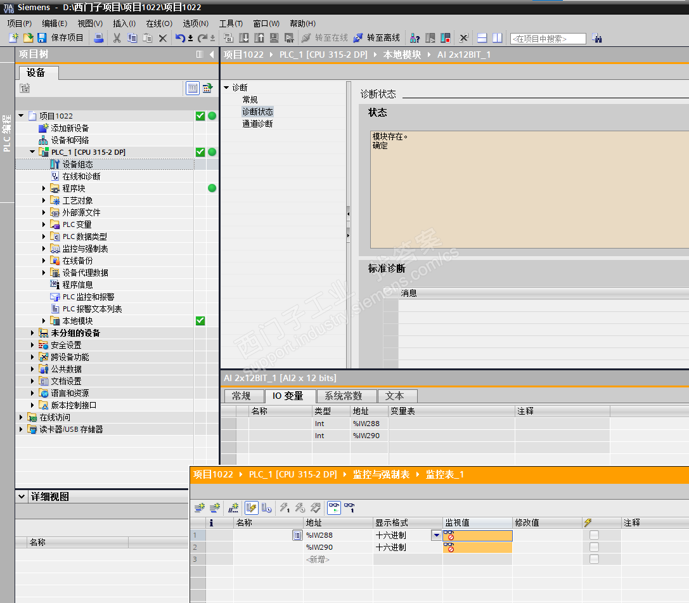Toggle modify checkbox for 新增 row

coord(594,559)
